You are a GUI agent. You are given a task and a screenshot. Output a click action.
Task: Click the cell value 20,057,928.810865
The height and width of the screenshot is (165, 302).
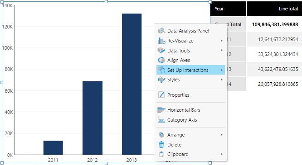278,84
